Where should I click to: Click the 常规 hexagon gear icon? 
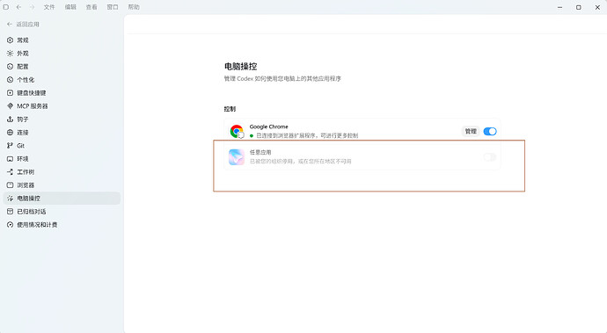click(x=10, y=40)
